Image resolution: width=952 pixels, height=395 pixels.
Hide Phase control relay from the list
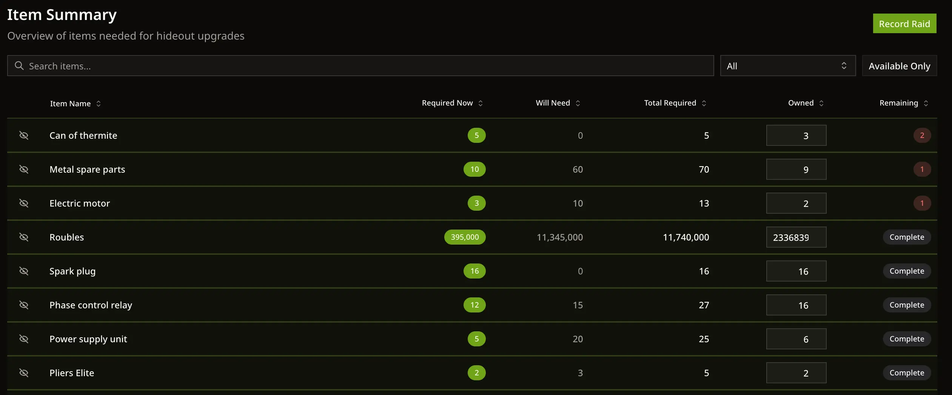[x=24, y=305]
